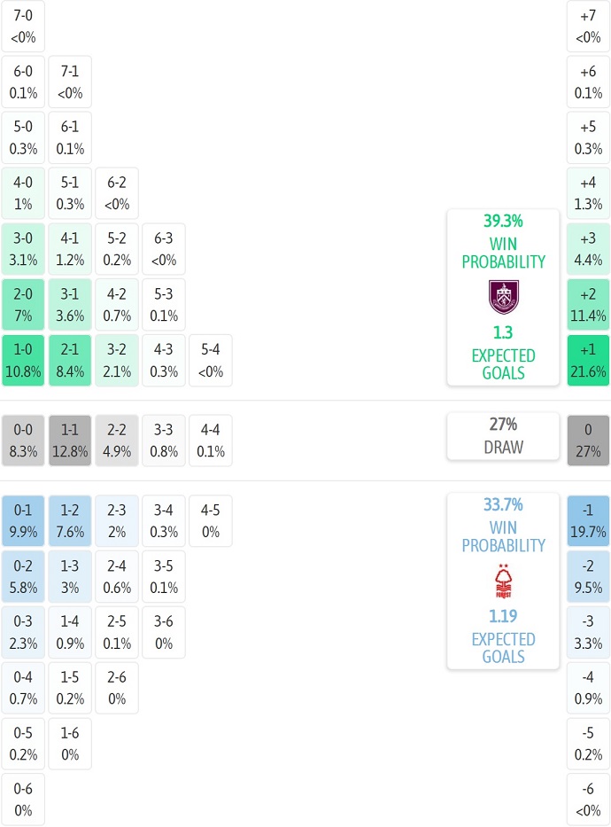Click the +2 goal margin tile
This screenshot has width=611, height=827.
[x=588, y=305]
